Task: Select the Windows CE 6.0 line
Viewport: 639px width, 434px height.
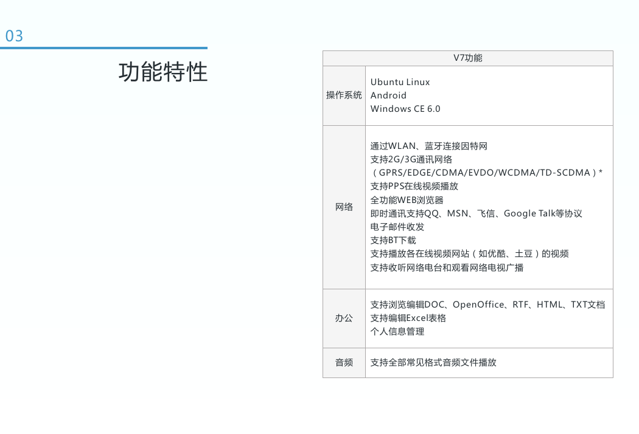Action: point(405,109)
